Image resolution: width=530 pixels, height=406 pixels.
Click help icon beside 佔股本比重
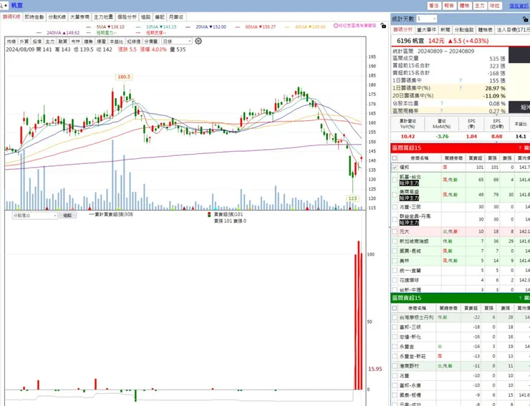[442, 103]
